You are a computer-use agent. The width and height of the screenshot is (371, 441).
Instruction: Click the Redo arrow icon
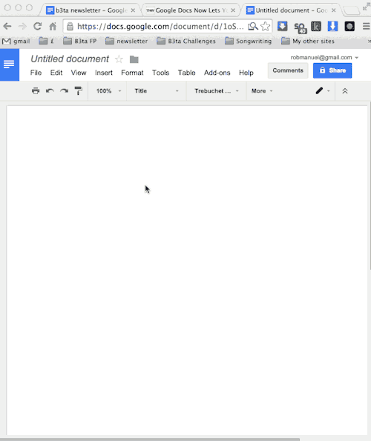(x=64, y=91)
